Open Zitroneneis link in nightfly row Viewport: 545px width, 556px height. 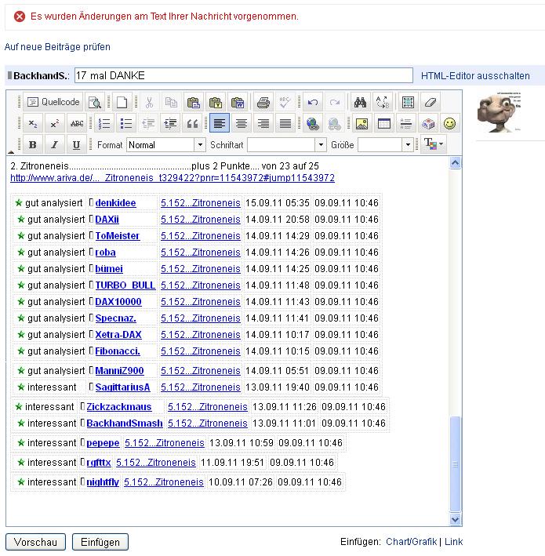164,482
